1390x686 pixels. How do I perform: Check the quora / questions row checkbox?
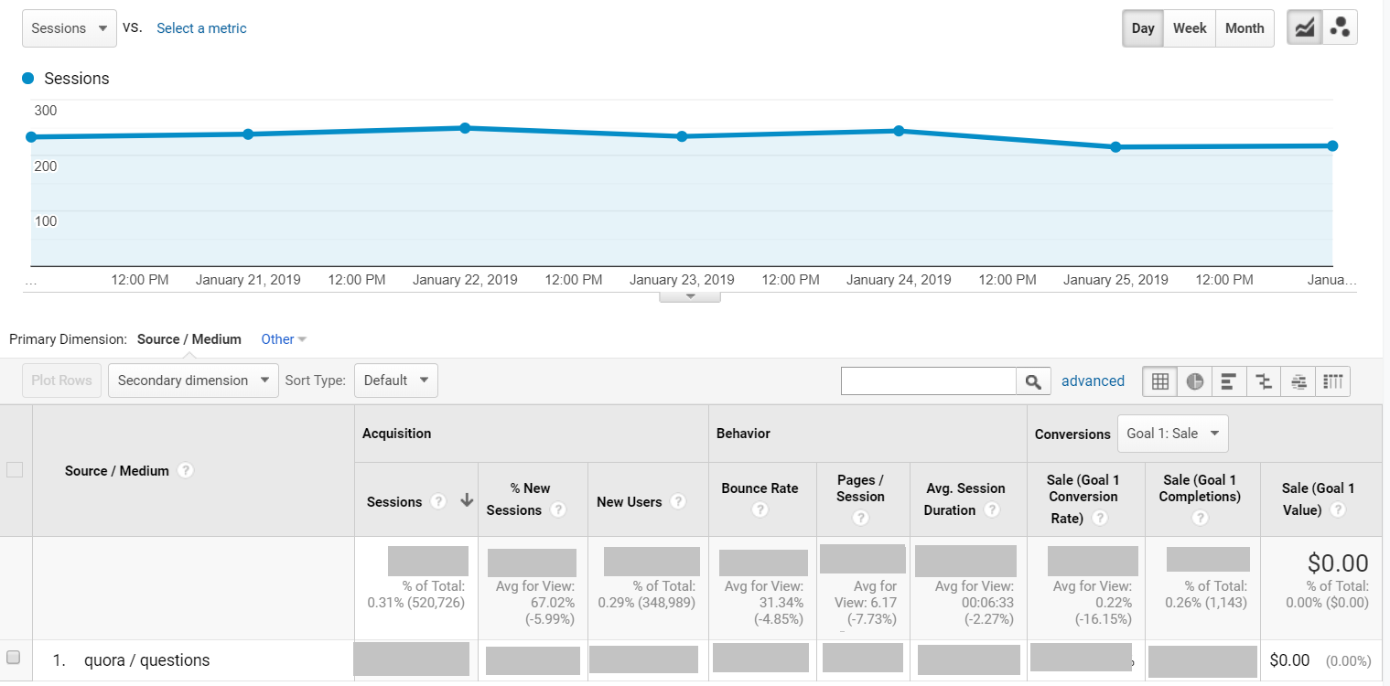(x=13, y=658)
